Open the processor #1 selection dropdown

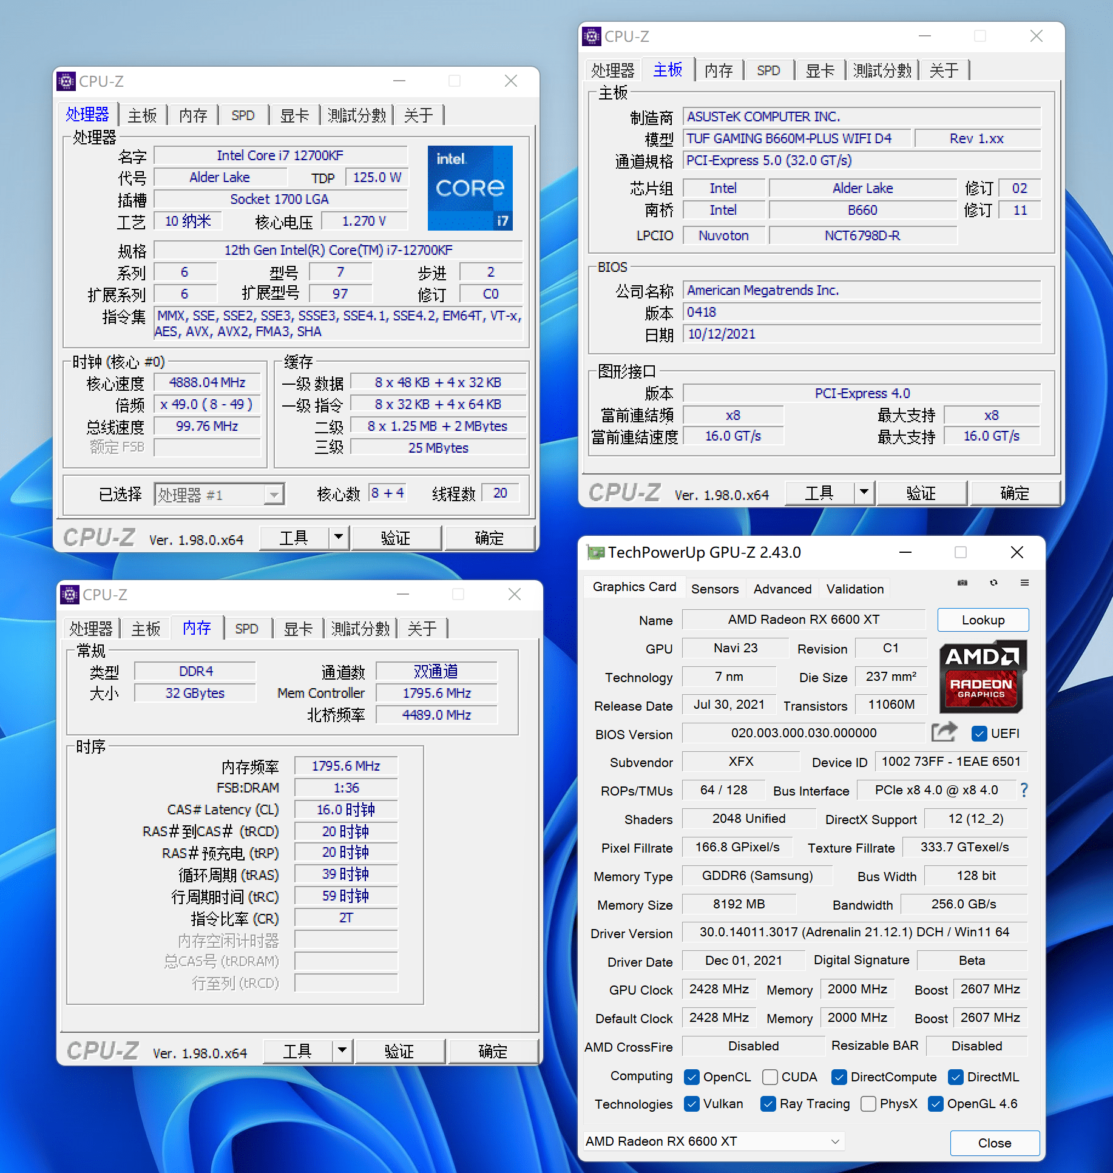219,495
